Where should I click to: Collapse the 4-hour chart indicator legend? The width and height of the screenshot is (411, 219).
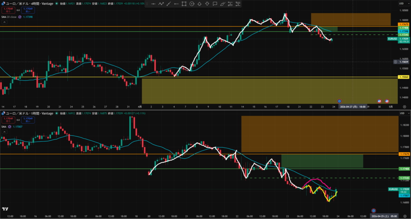[4, 22]
